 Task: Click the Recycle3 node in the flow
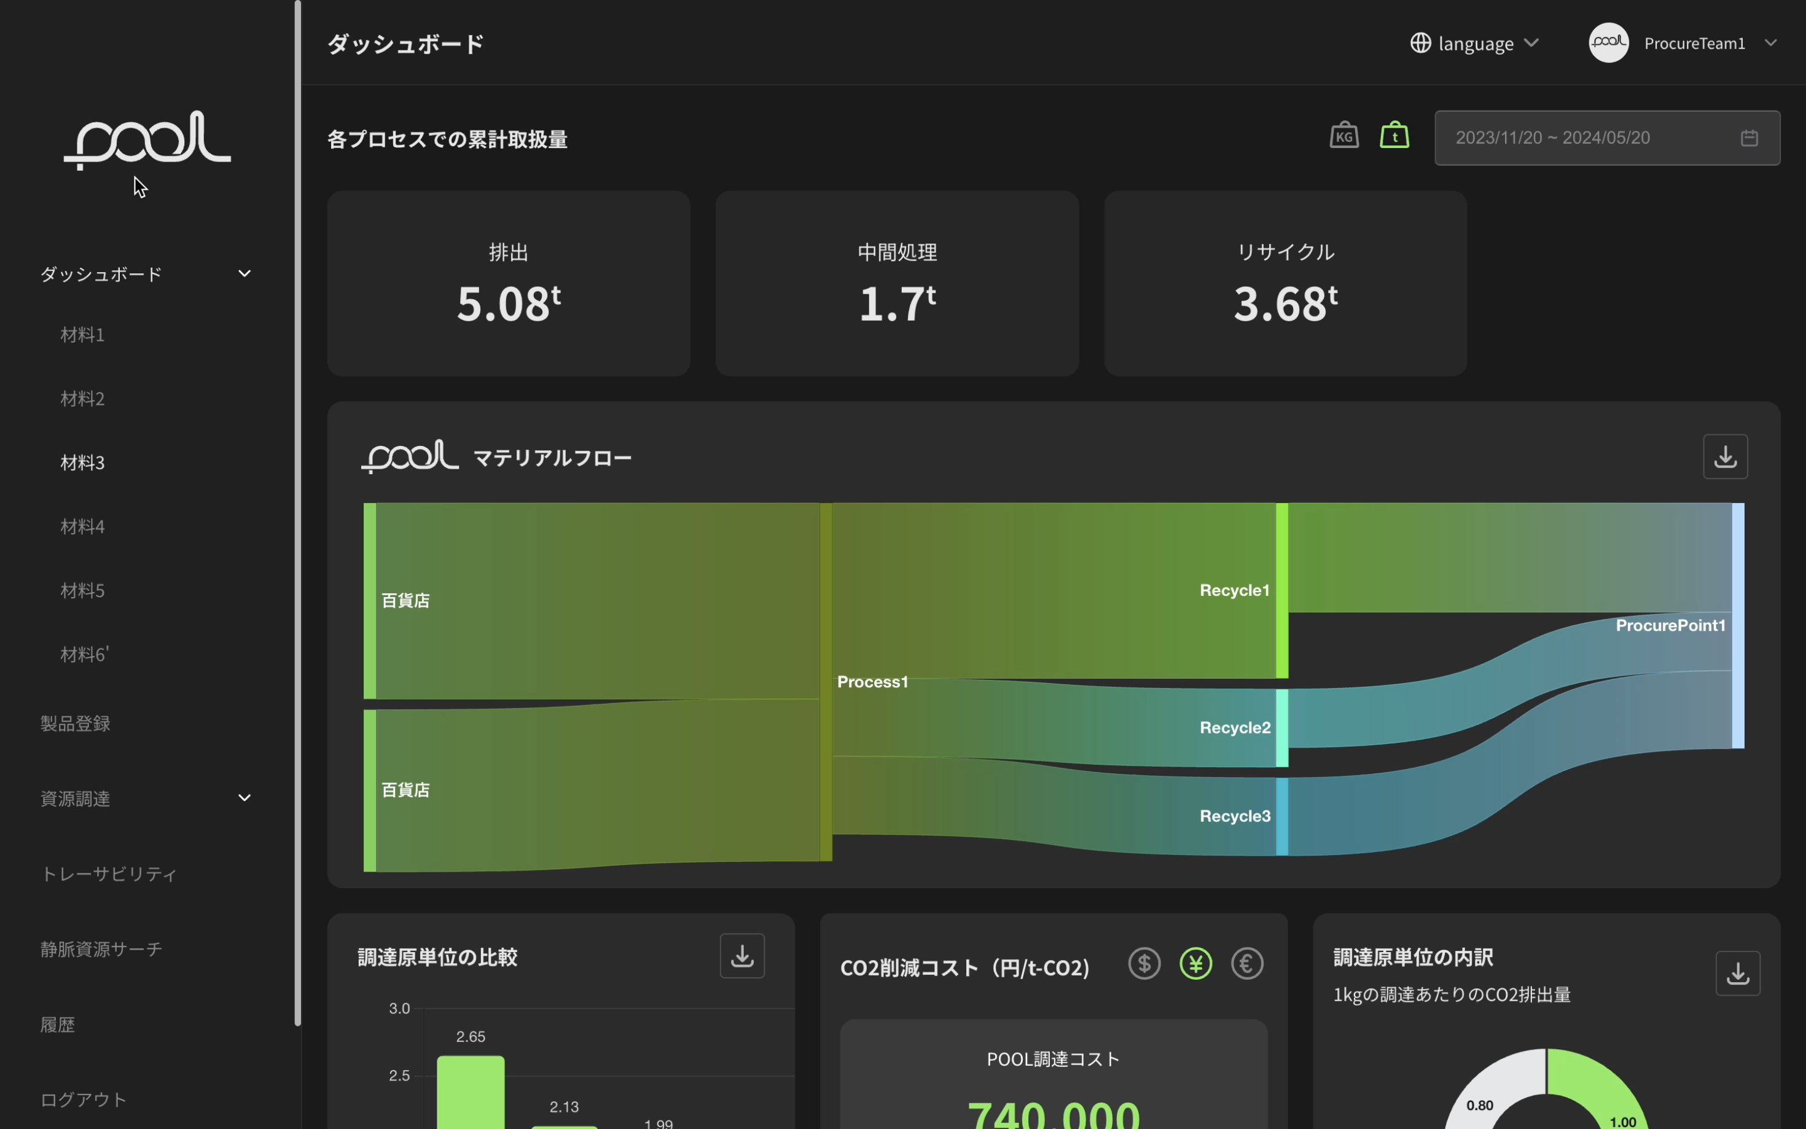pyautogui.click(x=1282, y=816)
